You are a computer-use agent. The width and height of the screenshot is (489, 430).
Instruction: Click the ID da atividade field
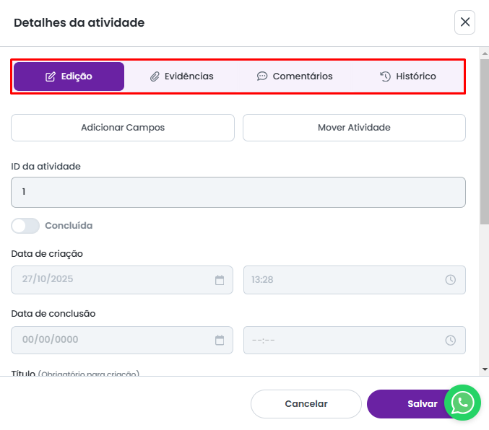pyautogui.click(x=238, y=193)
